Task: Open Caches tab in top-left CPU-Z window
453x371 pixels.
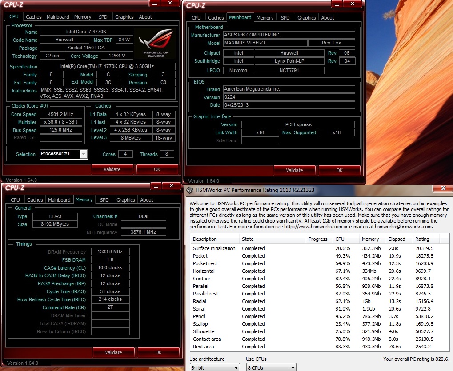Action: point(33,17)
